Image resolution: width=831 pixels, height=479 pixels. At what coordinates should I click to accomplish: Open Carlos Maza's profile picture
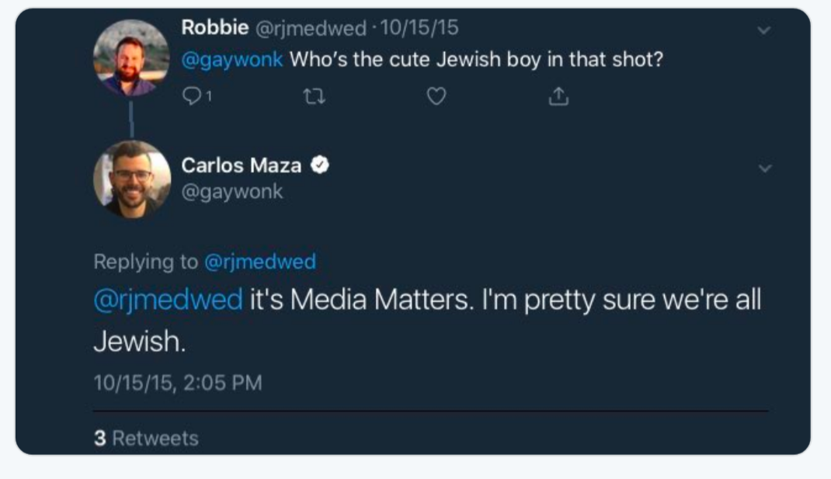click(131, 179)
